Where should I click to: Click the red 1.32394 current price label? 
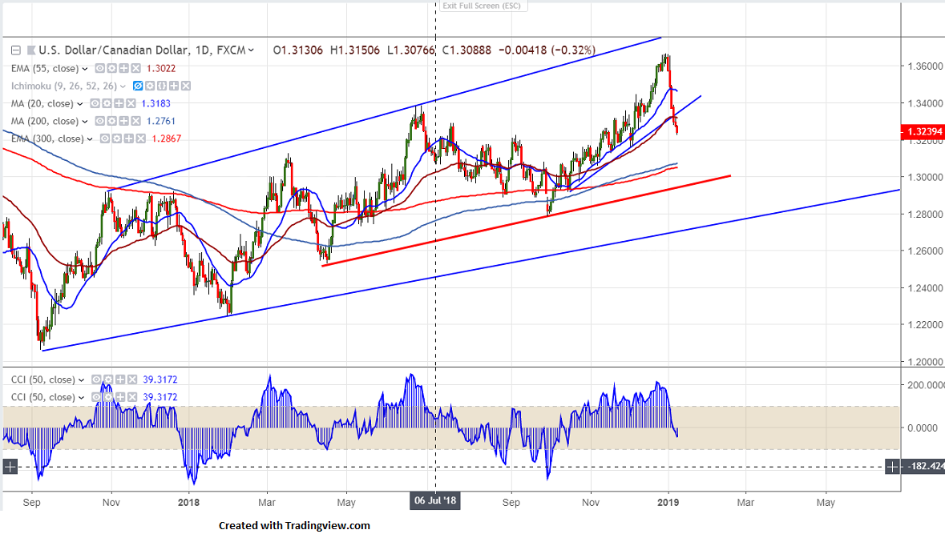point(922,132)
